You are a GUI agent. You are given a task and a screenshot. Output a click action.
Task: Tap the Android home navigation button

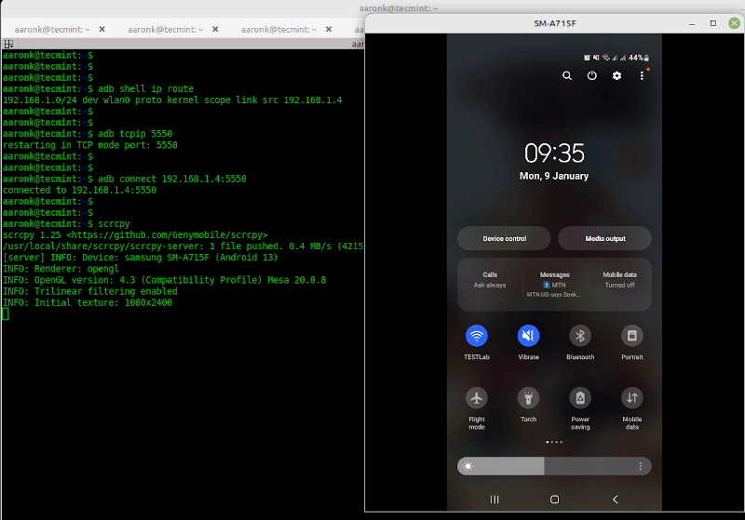pyautogui.click(x=554, y=500)
